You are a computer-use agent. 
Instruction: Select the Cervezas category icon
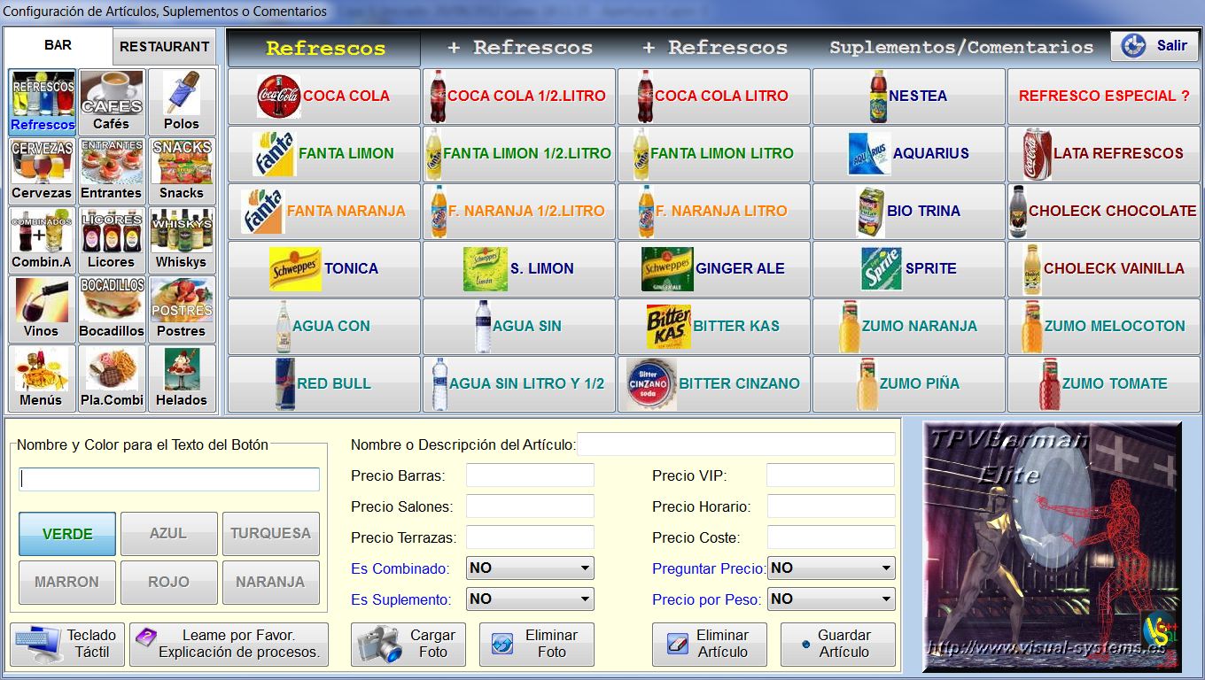pos(42,169)
